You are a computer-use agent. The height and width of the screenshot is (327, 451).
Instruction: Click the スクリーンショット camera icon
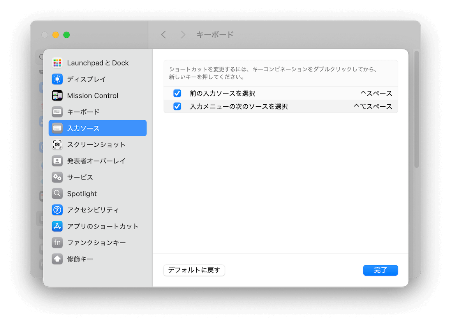[57, 144]
